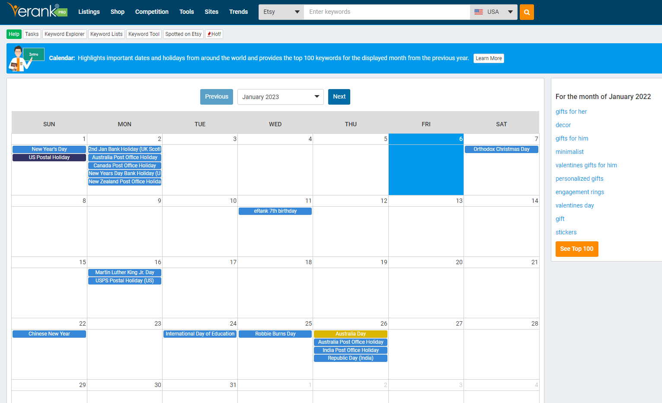
Task: Open 'valentines gifts for him' keyword link
Action: 586,165
